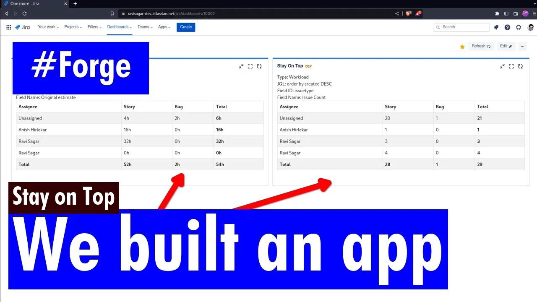
Task: Click inside the Search field
Action: [x=461, y=27]
